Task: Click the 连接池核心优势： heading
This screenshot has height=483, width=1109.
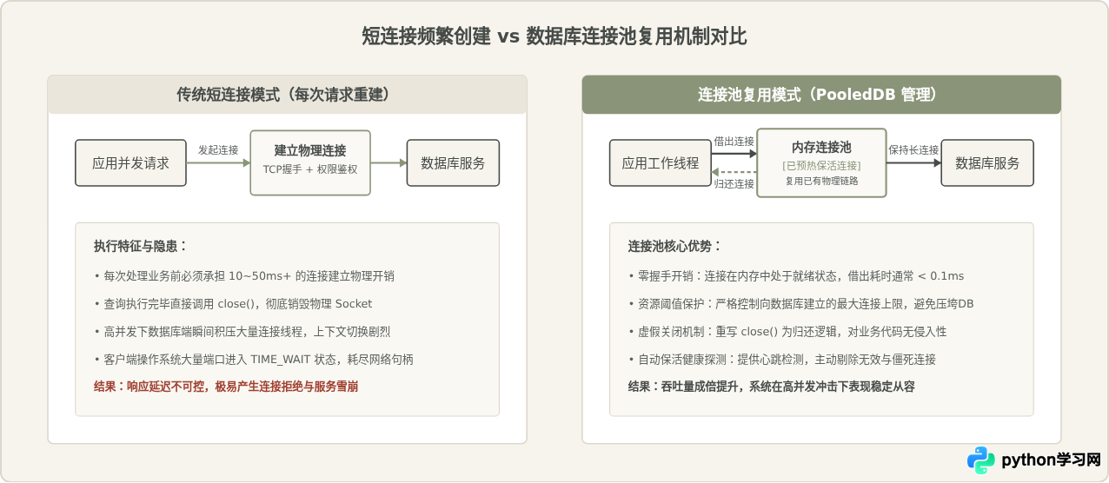Action: (675, 246)
